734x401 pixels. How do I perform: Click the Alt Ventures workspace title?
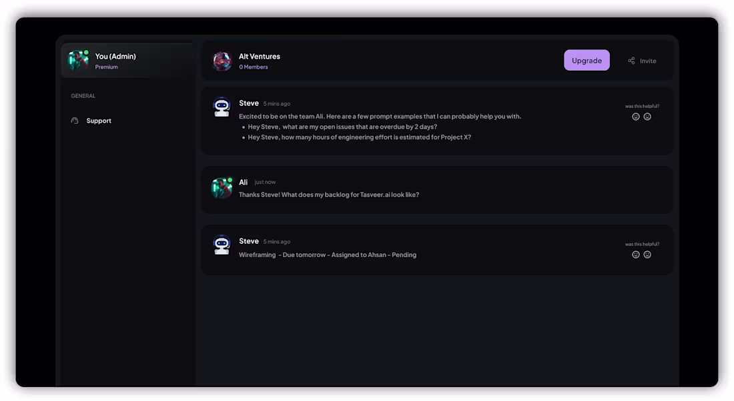click(x=260, y=57)
